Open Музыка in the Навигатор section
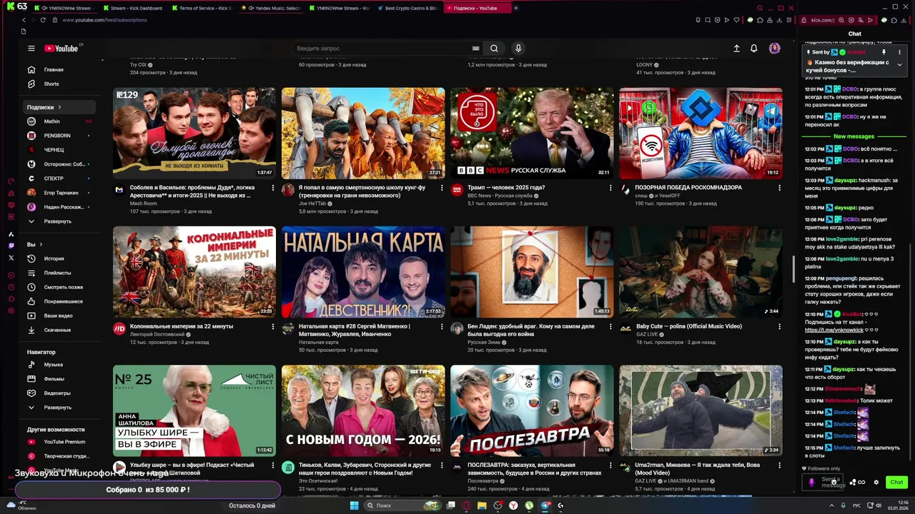This screenshot has width=915, height=514. coord(60,364)
